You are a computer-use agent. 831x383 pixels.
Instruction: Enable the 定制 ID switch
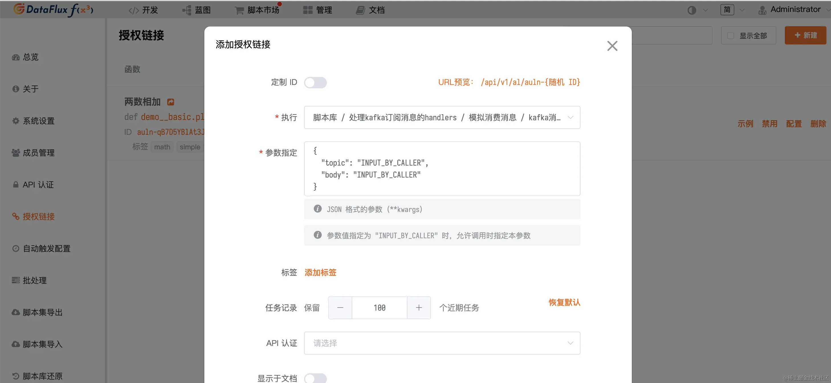click(315, 83)
